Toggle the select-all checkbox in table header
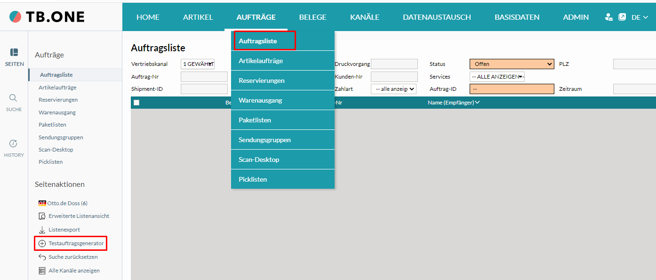Viewport: 656px width, 280px height. [136, 103]
